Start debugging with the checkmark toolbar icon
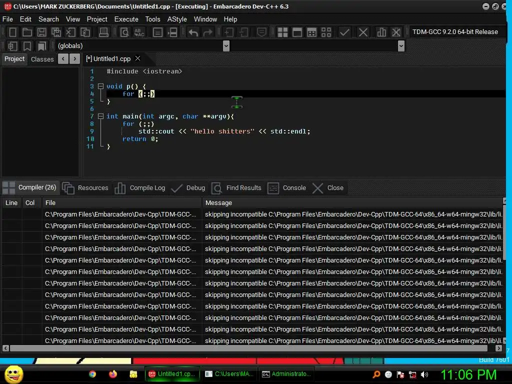This screenshot has height=384, width=512. click(344, 32)
